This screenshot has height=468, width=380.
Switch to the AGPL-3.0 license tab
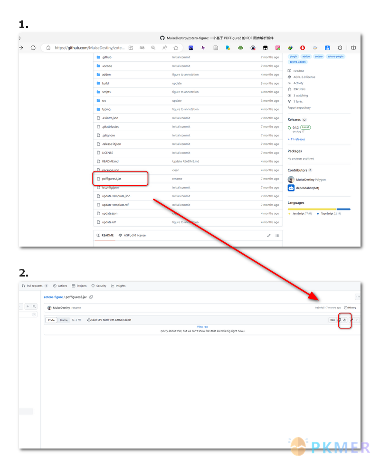[x=132, y=235]
